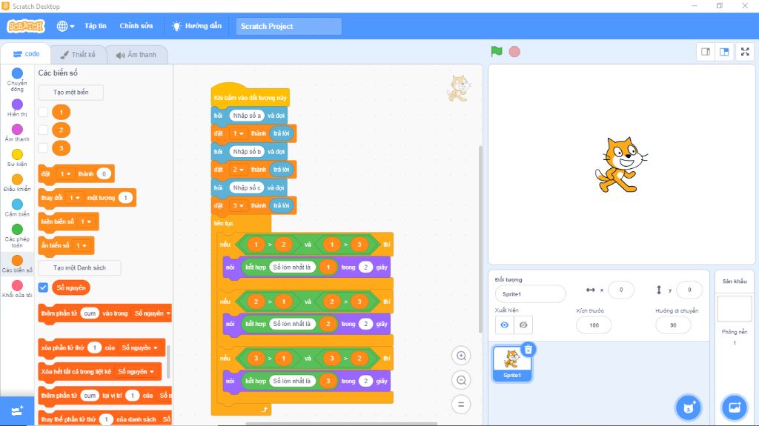The height and width of the screenshot is (426, 759).
Task: Click the Scratch logo
Action: pyautogui.click(x=26, y=26)
